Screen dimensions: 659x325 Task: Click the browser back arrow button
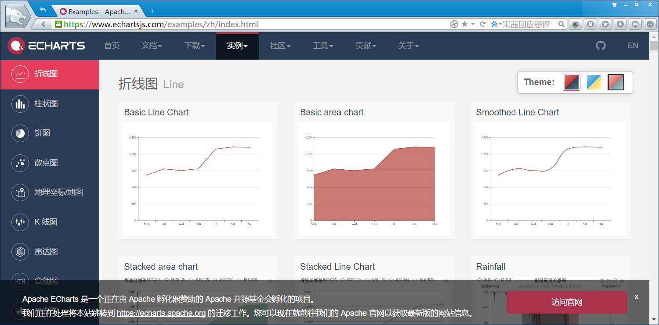pos(43,25)
